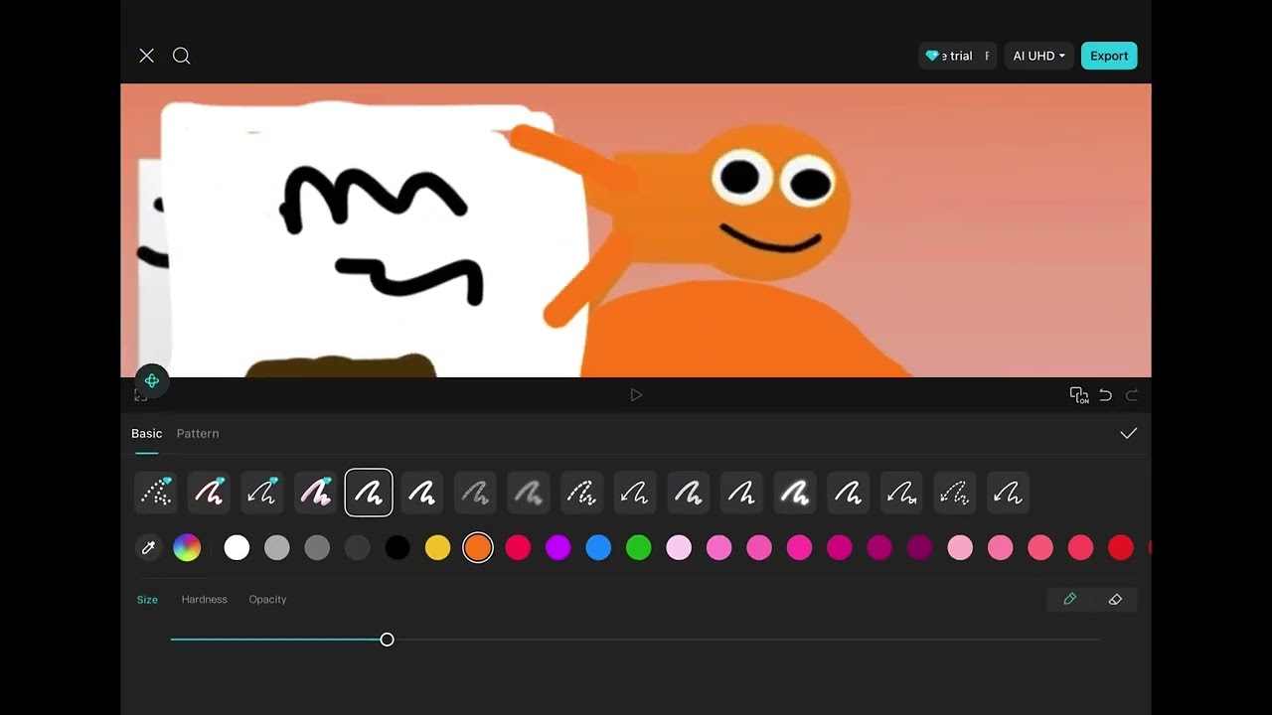
Task: Pick the selected orange swatch
Action: (478, 547)
